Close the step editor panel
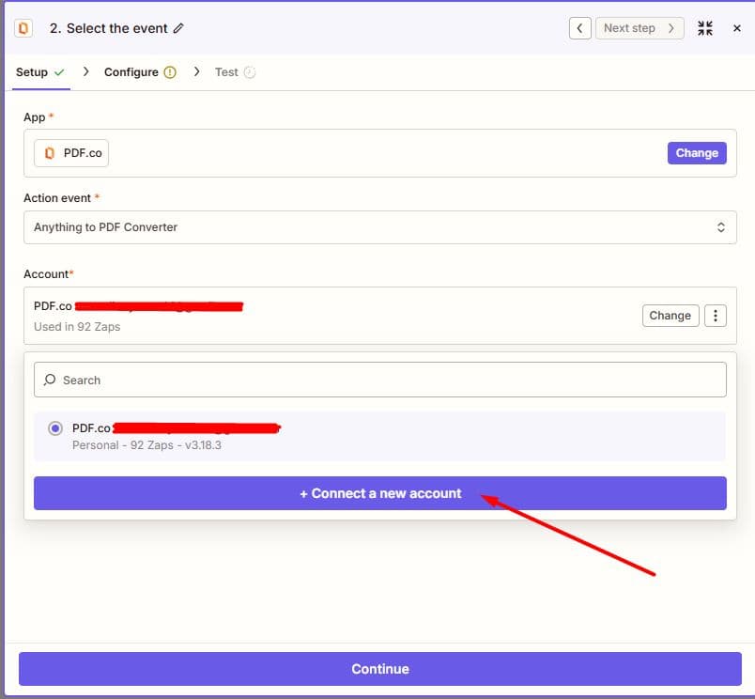 click(x=737, y=28)
